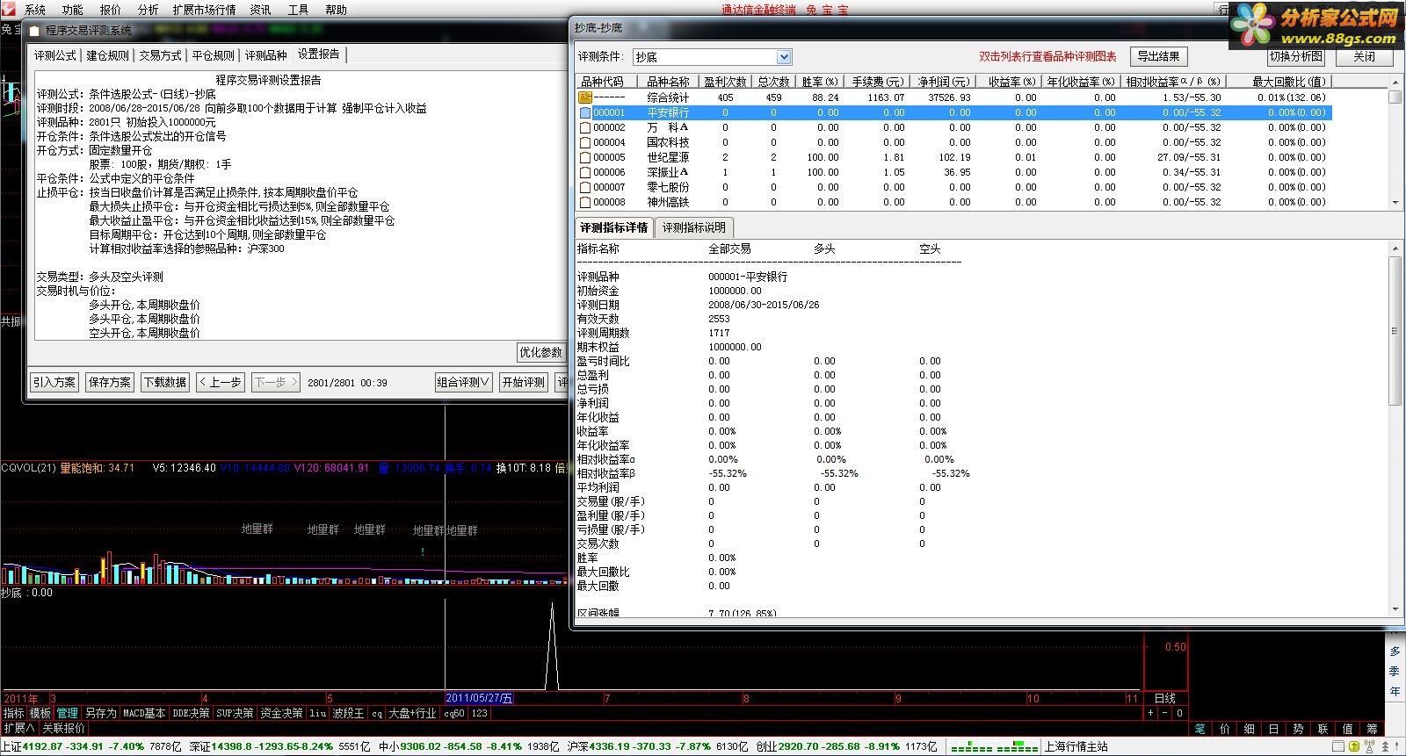This screenshot has height=756, width=1406.
Task: Open the 报价 menu
Action: coord(111,10)
